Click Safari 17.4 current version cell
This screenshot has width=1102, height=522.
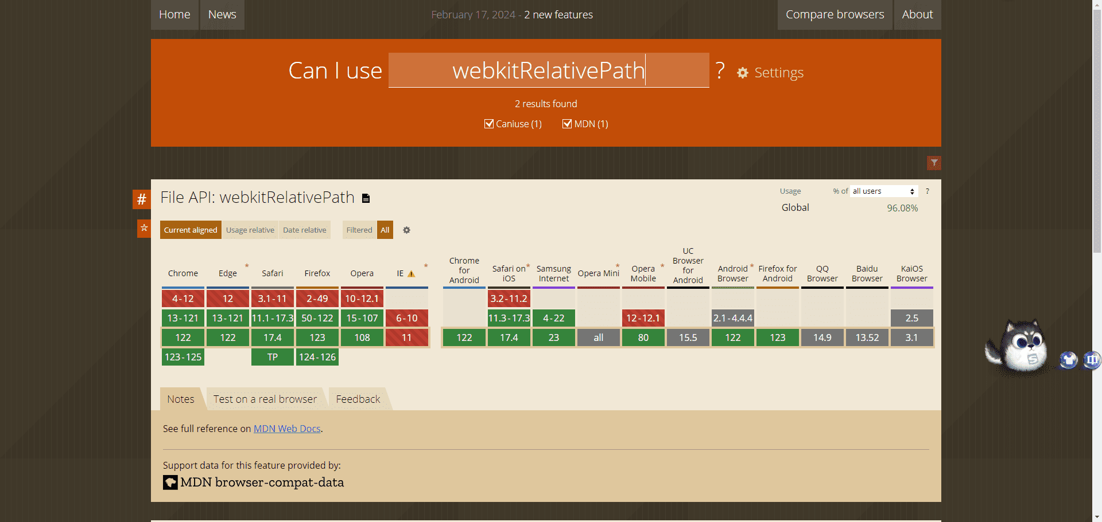[x=273, y=337]
